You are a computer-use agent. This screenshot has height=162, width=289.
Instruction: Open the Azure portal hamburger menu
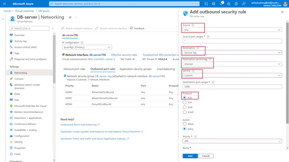5,4
